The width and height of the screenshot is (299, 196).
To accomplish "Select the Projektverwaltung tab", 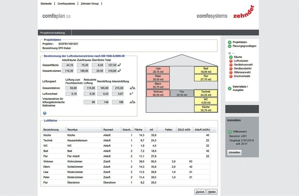I will (52, 32).
